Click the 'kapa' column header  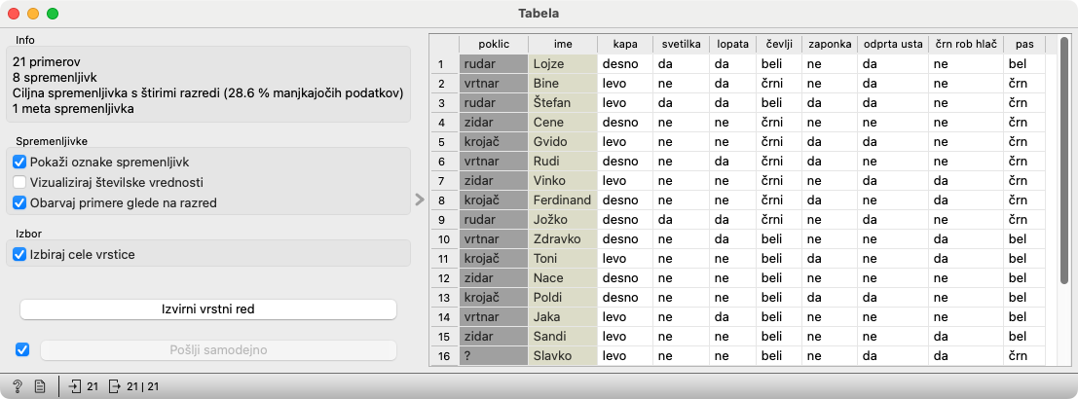624,45
